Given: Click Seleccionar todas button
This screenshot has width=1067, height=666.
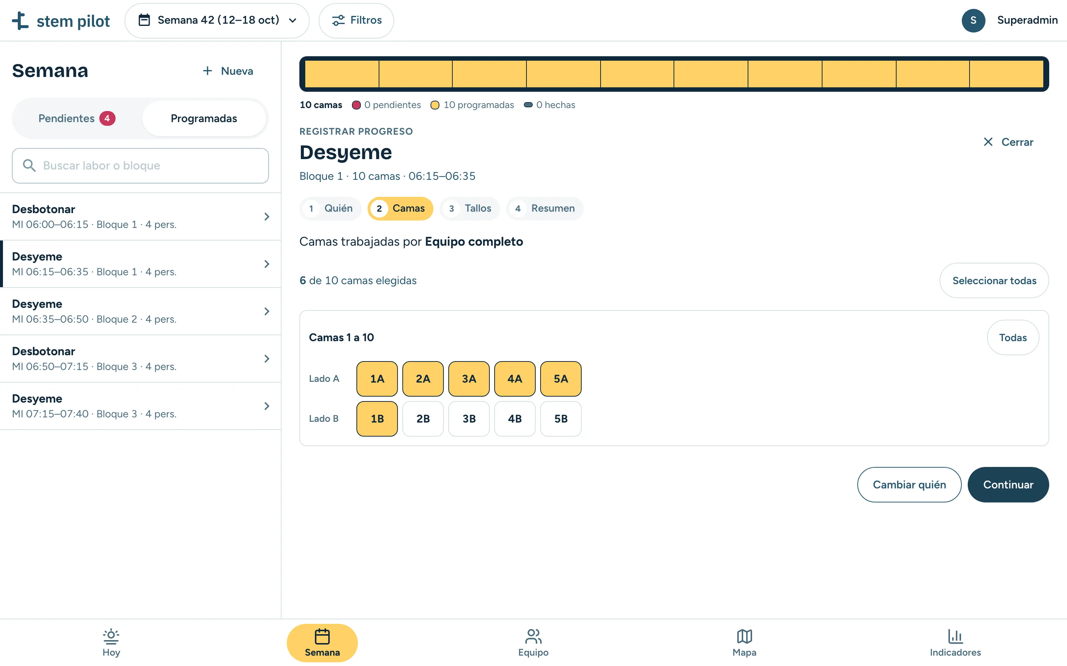Looking at the screenshot, I should pyautogui.click(x=994, y=280).
